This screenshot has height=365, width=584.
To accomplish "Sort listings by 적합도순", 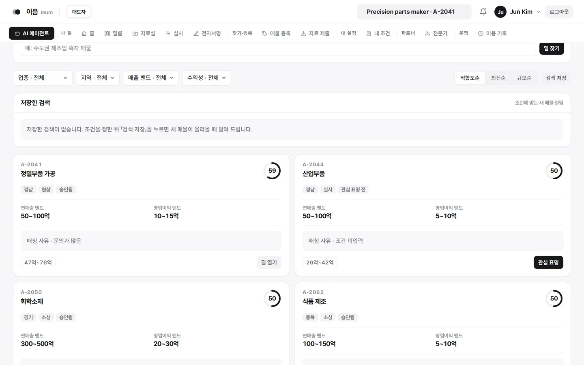I will (x=470, y=78).
